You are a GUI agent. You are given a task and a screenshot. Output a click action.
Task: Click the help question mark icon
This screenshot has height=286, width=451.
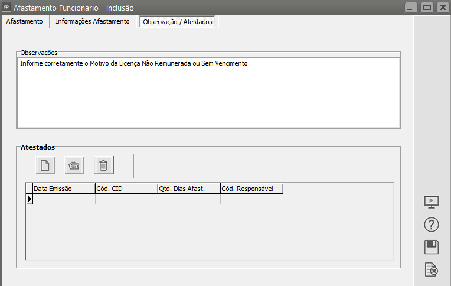tap(432, 225)
